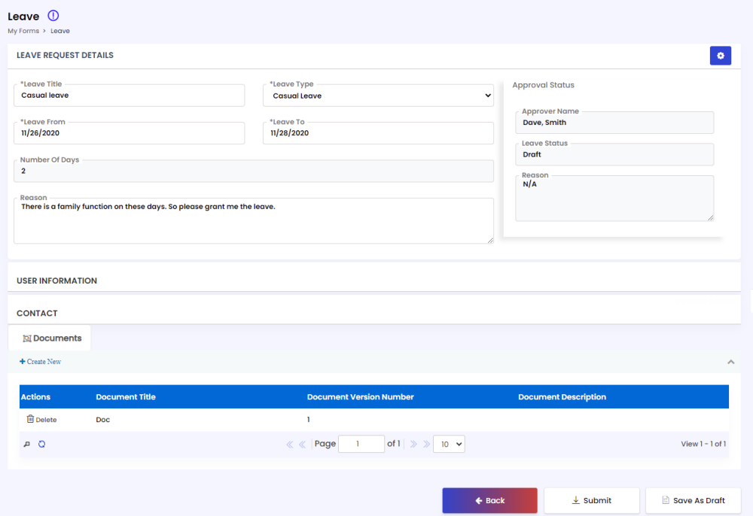Go to the next documents page

413,445
